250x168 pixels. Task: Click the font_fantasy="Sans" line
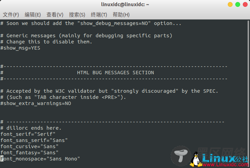(x=29, y=153)
